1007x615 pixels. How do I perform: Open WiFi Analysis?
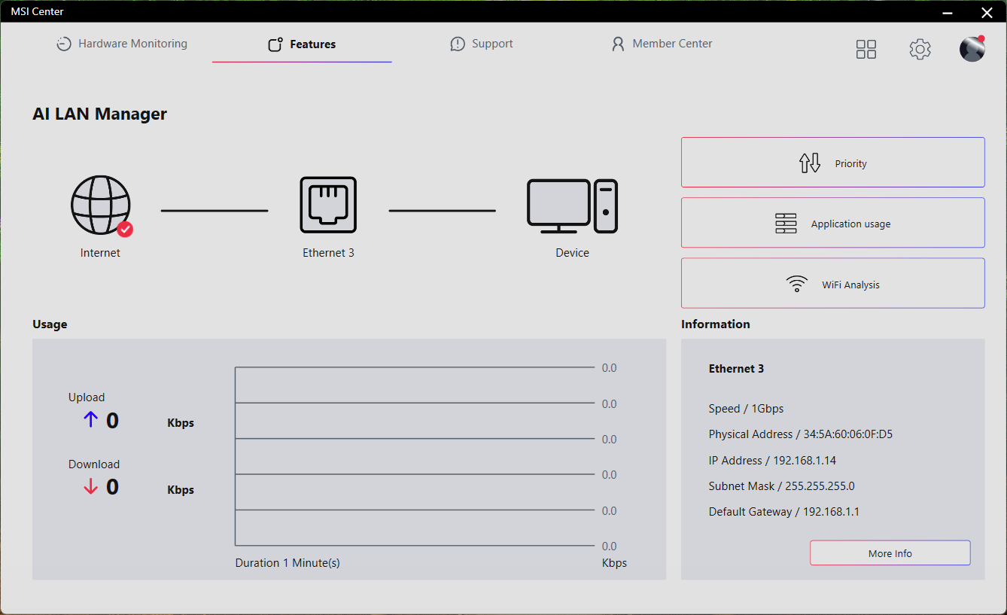click(x=833, y=283)
